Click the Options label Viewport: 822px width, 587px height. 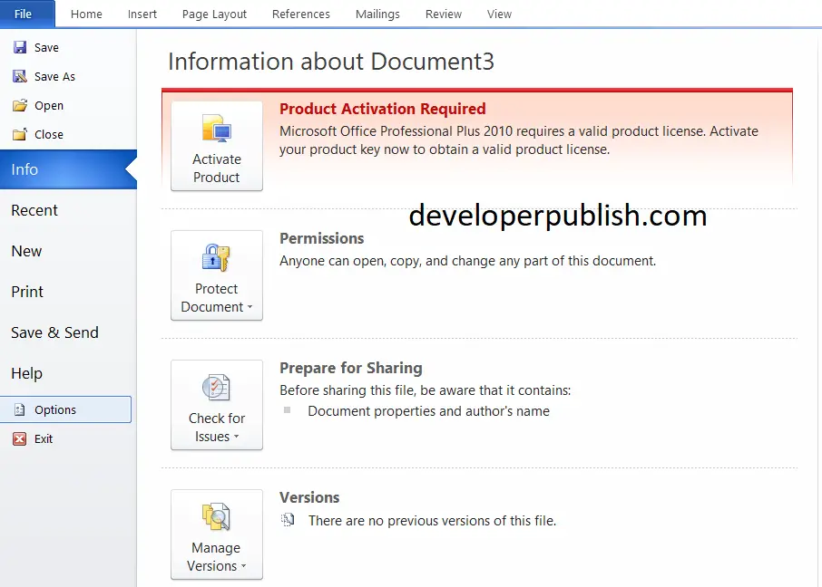(x=55, y=410)
